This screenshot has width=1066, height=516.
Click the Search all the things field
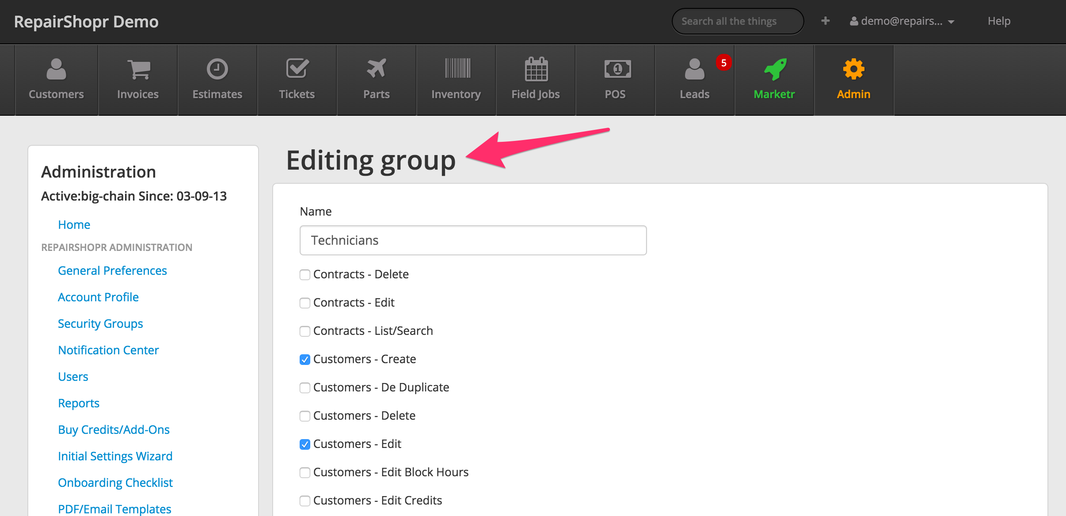pyautogui.click(x=738, y=21)
